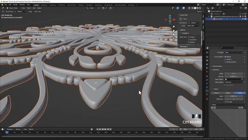Toggle the Show Gizmo button

177,8
